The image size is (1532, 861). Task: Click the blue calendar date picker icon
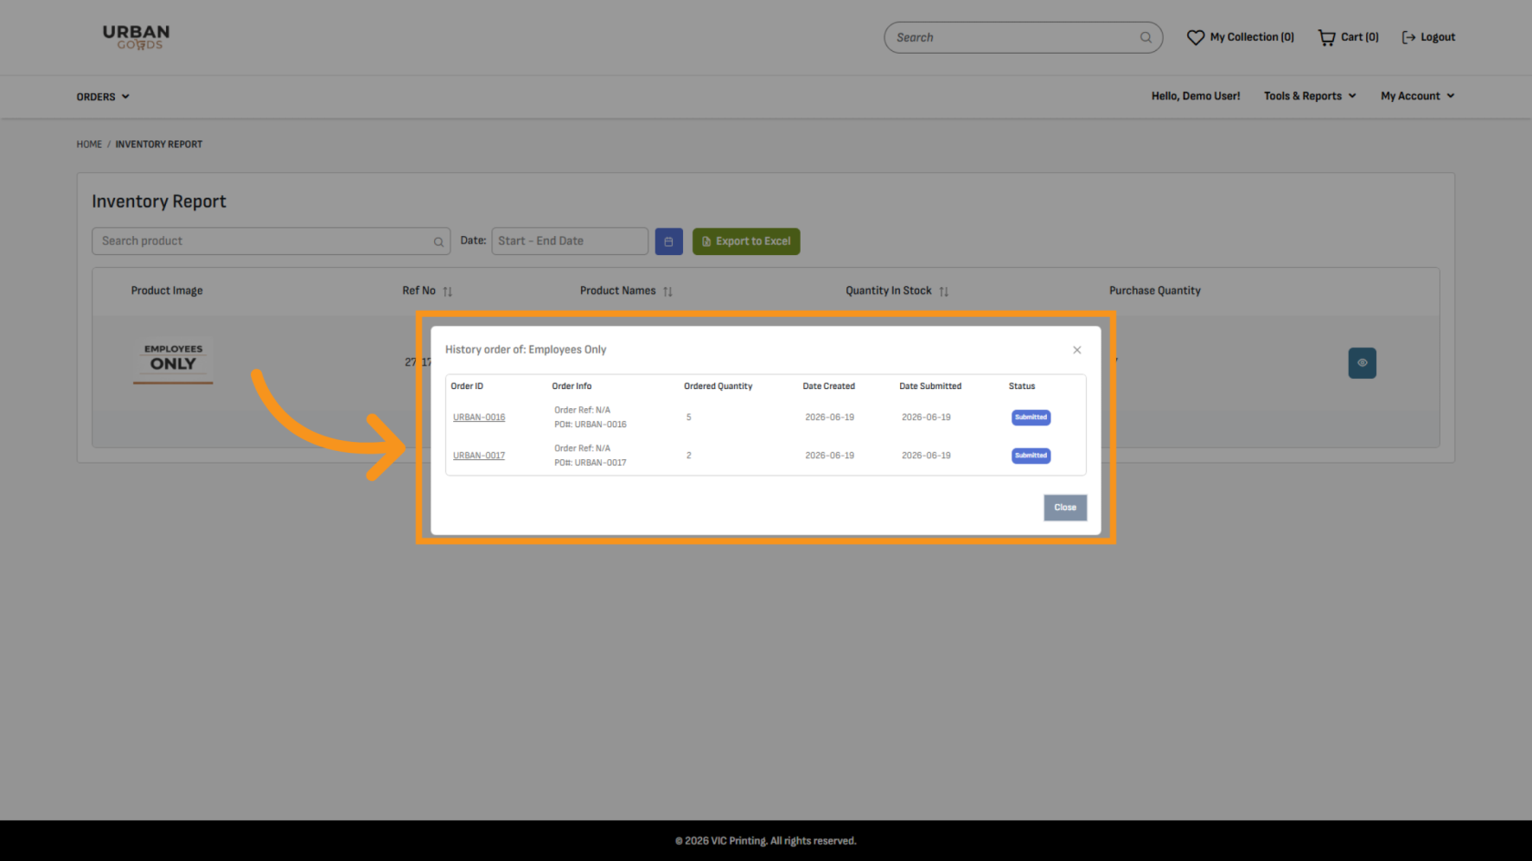pos(668,241)
